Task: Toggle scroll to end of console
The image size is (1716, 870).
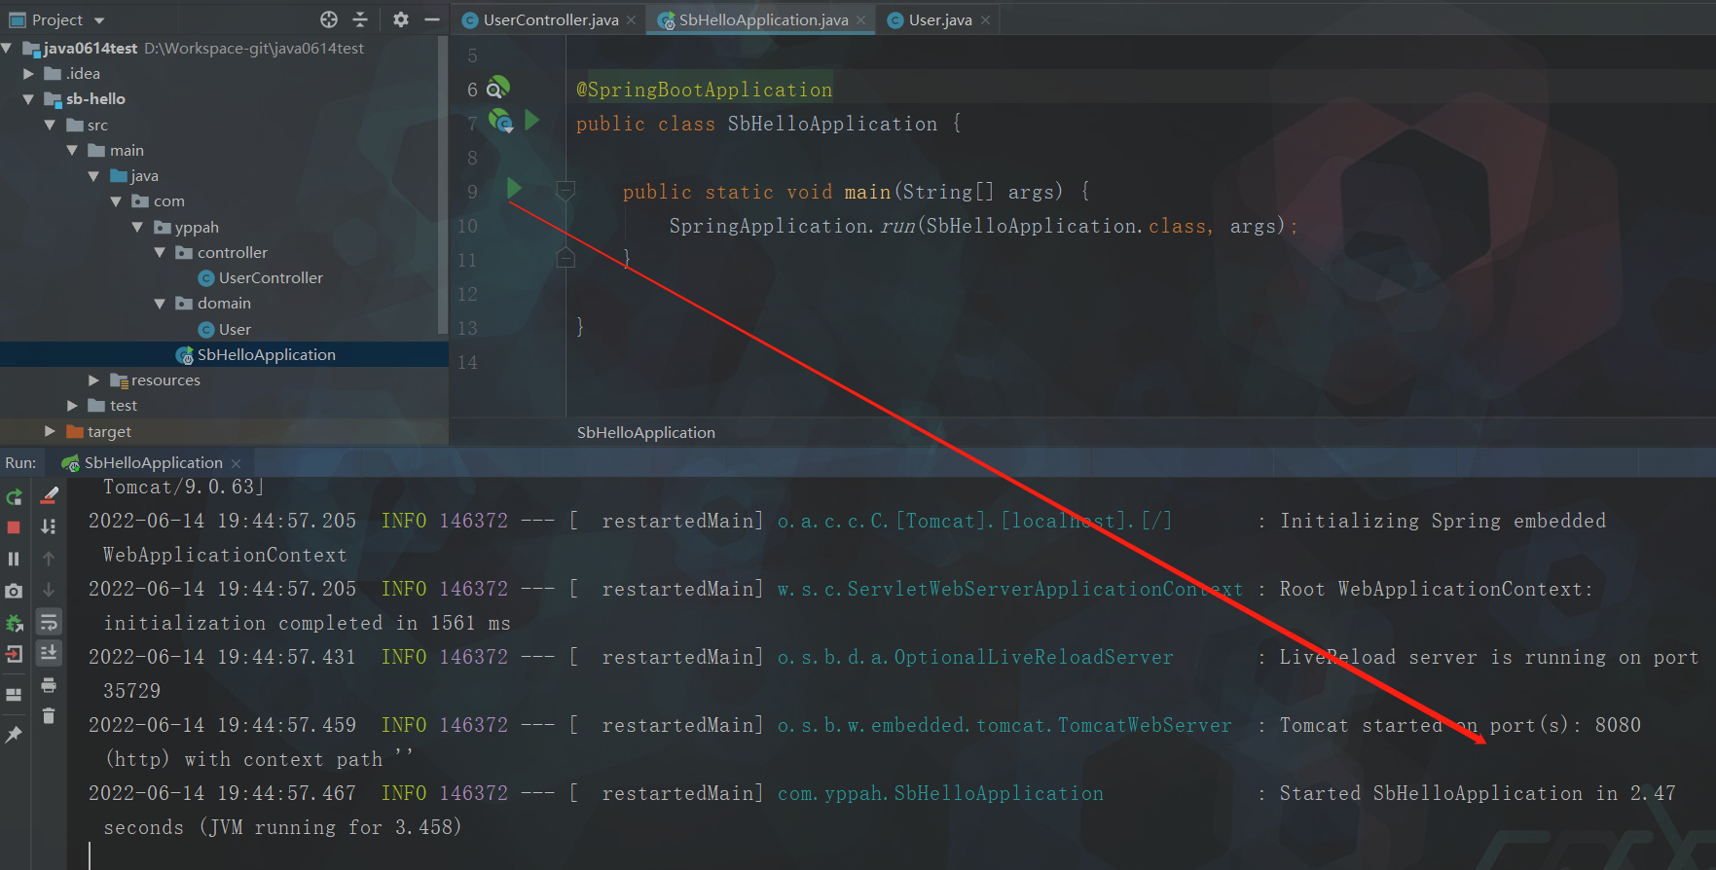Action: (49, 653)
